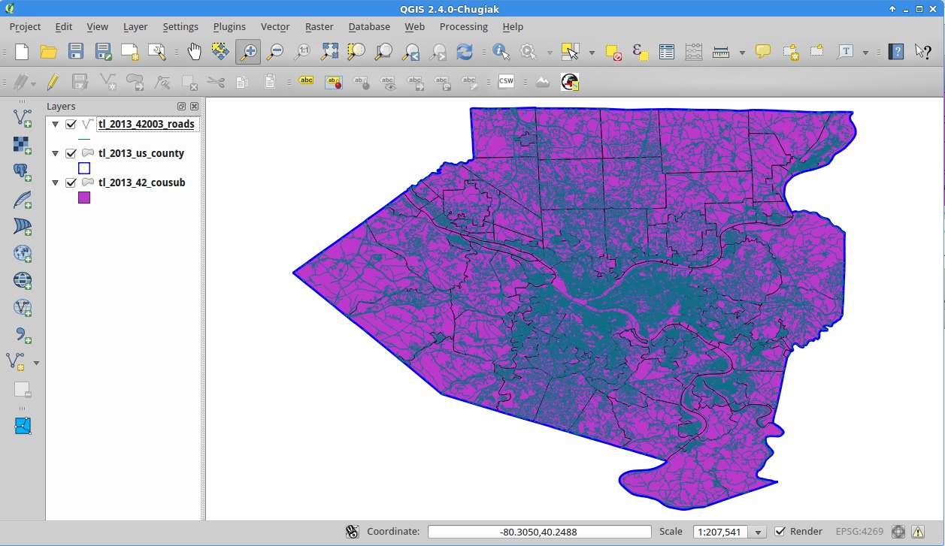Disable the Render checkbox
Viewport: 945px width, 546px height.
click(x=780, y=532)
